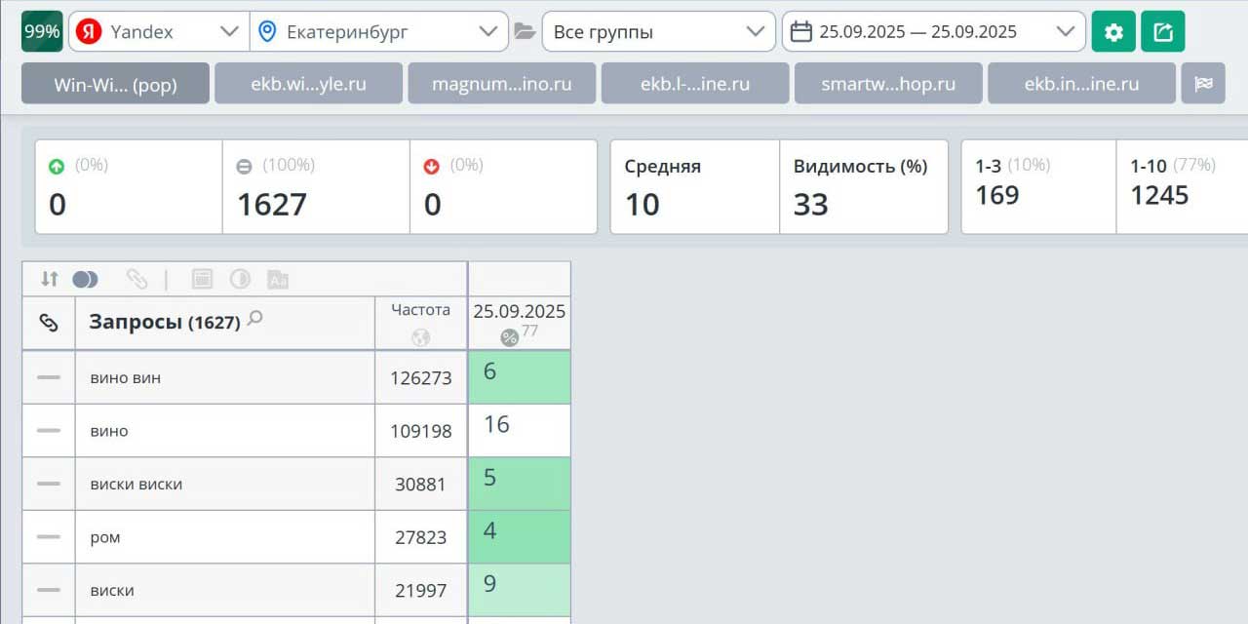Click the 99% progress badge

[42, 31]
